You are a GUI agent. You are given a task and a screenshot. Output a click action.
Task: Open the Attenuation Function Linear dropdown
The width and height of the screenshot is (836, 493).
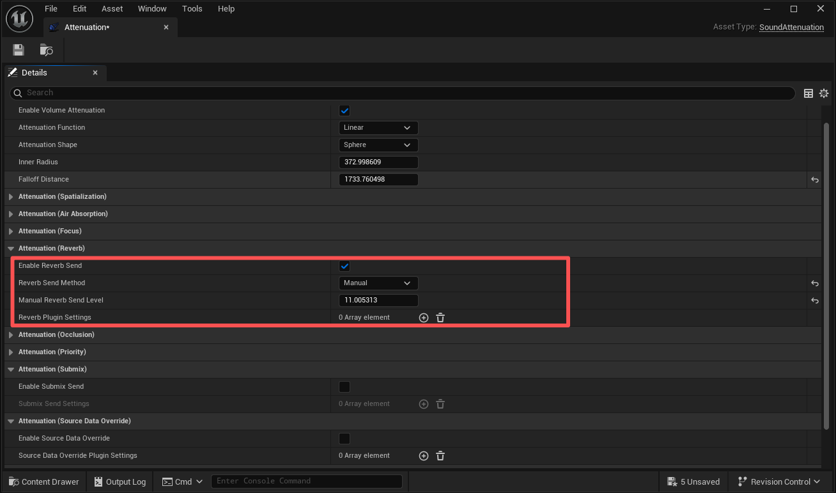click(378, 128)
